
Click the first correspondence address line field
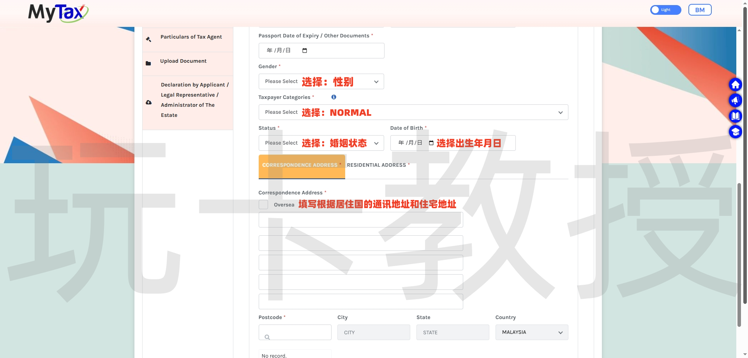361,220
